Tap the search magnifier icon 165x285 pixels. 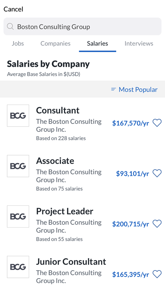point(10,27)
